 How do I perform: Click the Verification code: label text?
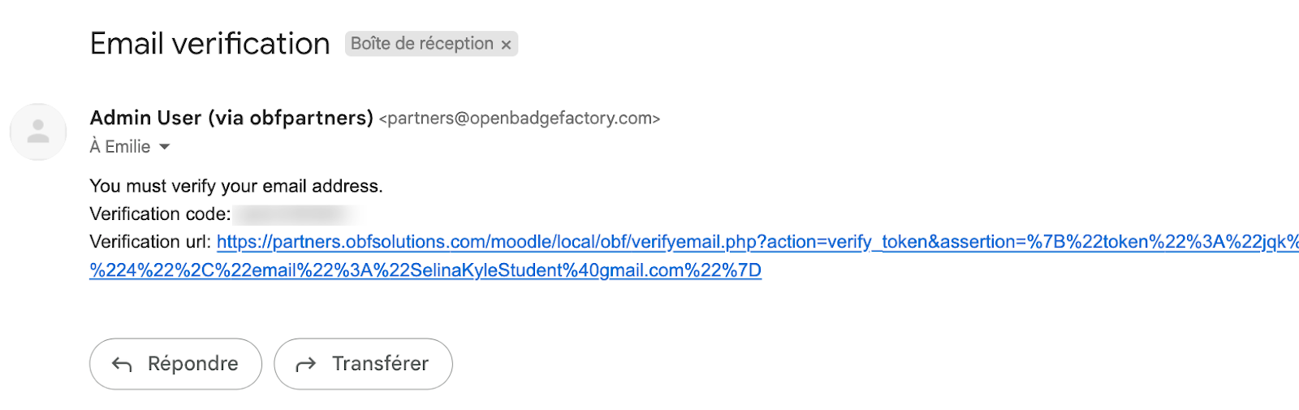(x=160, y=214)
